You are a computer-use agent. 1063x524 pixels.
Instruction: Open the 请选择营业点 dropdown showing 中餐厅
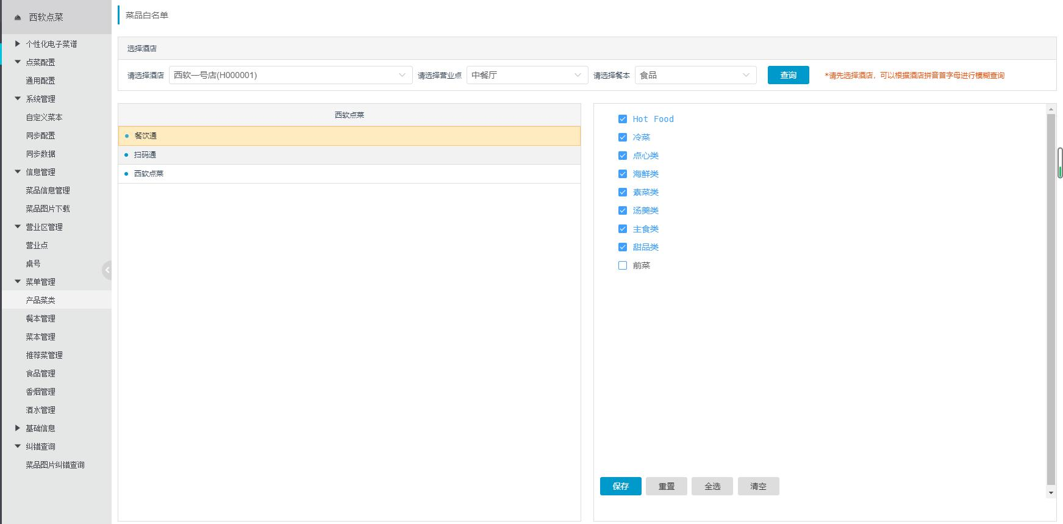pos(527,75)
